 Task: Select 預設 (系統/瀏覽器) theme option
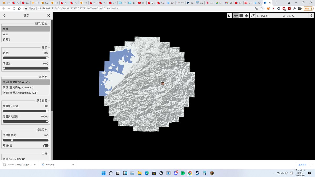click(25, 159)
